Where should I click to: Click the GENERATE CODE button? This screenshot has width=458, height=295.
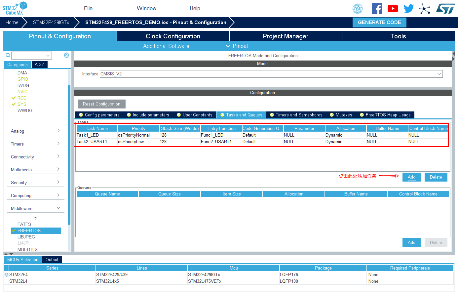(379, 22)
